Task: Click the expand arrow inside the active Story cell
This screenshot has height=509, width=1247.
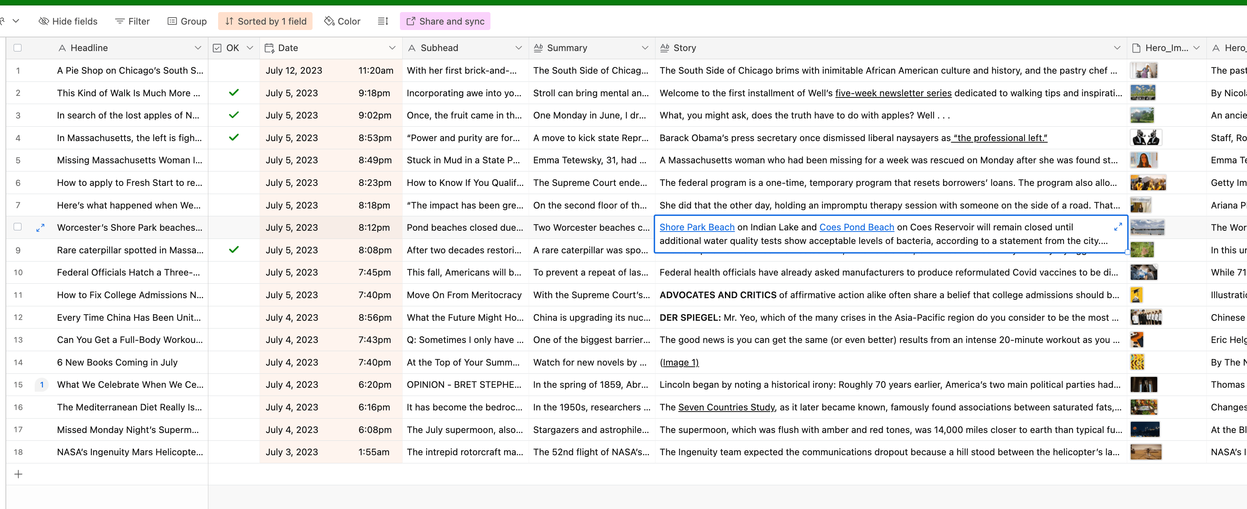Action: coord(1118,226)
